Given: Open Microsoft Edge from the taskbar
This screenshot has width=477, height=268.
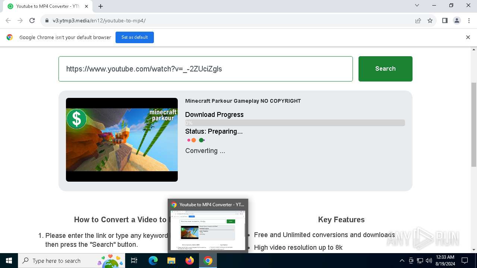Looking at the screenshot, I should click(x=153, y=261).
